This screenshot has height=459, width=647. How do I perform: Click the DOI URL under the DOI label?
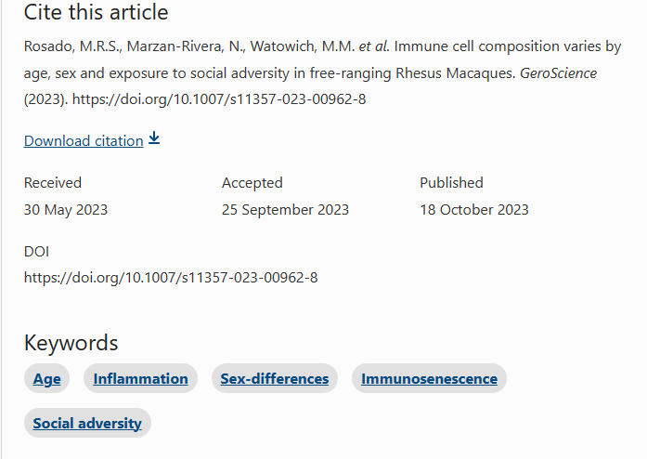click(171, 277)
